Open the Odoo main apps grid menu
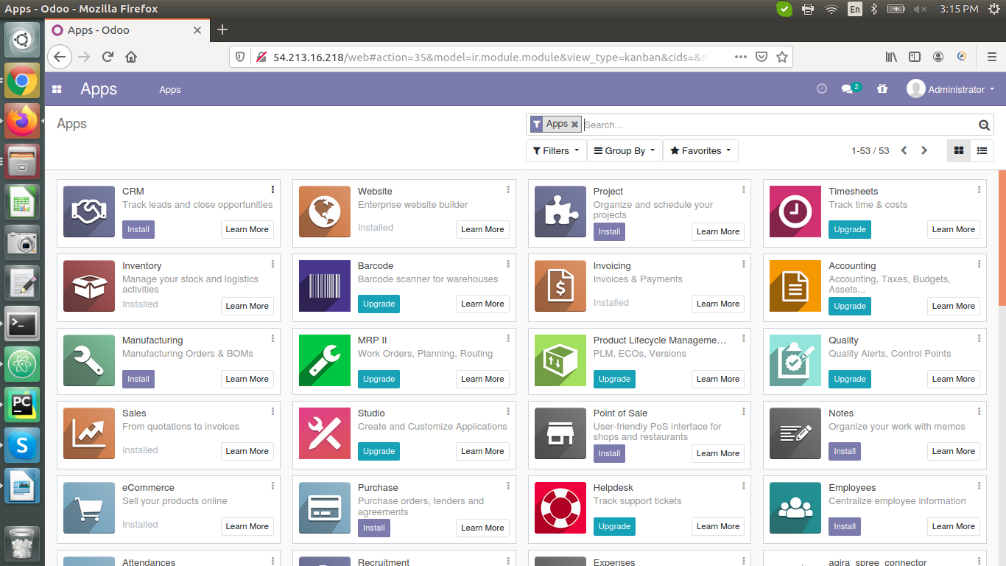Screen dimensions: 1006x566 point(57,89)
